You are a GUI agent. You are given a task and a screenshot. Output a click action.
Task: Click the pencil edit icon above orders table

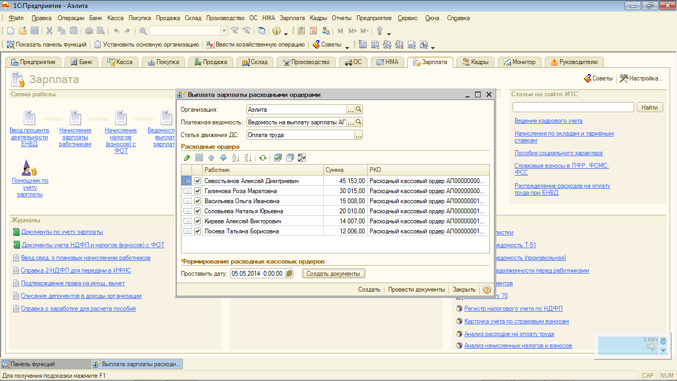(x=187, y=158)
